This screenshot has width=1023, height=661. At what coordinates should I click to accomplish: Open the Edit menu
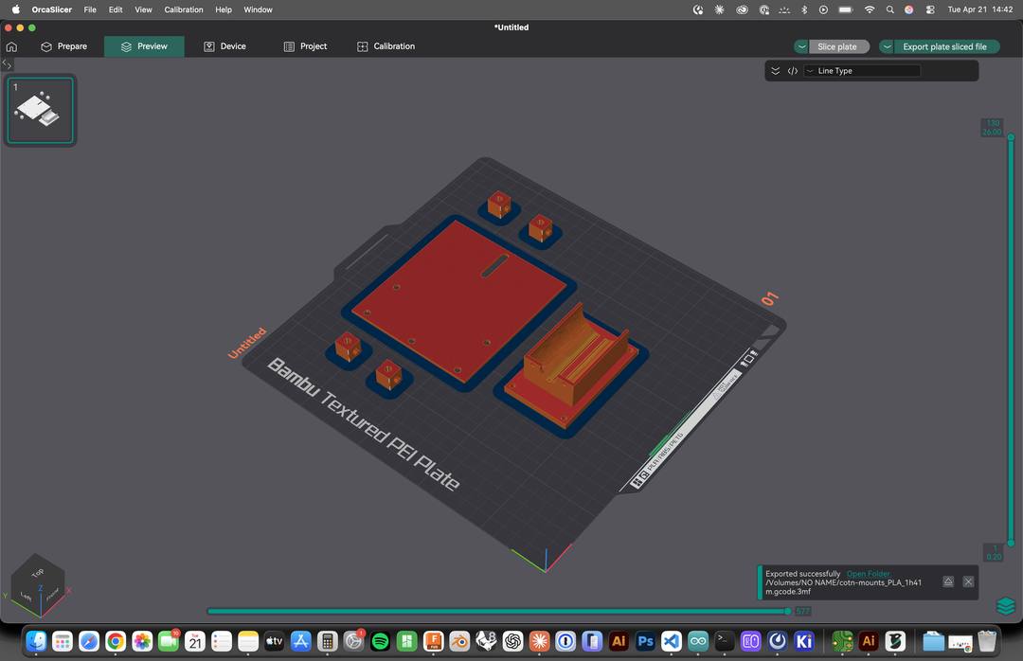pyautogui.click(x=116, y=9)
